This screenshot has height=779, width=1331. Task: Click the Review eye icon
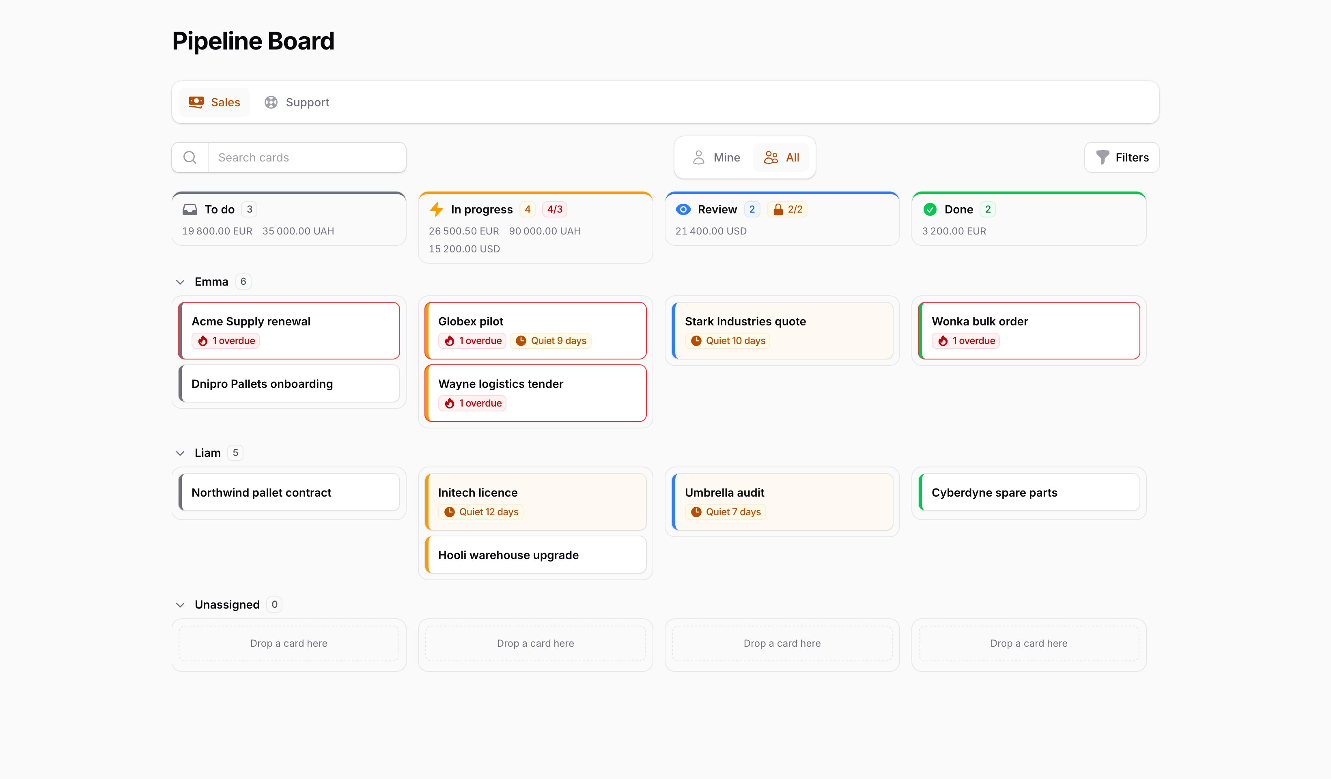[683, 210]
